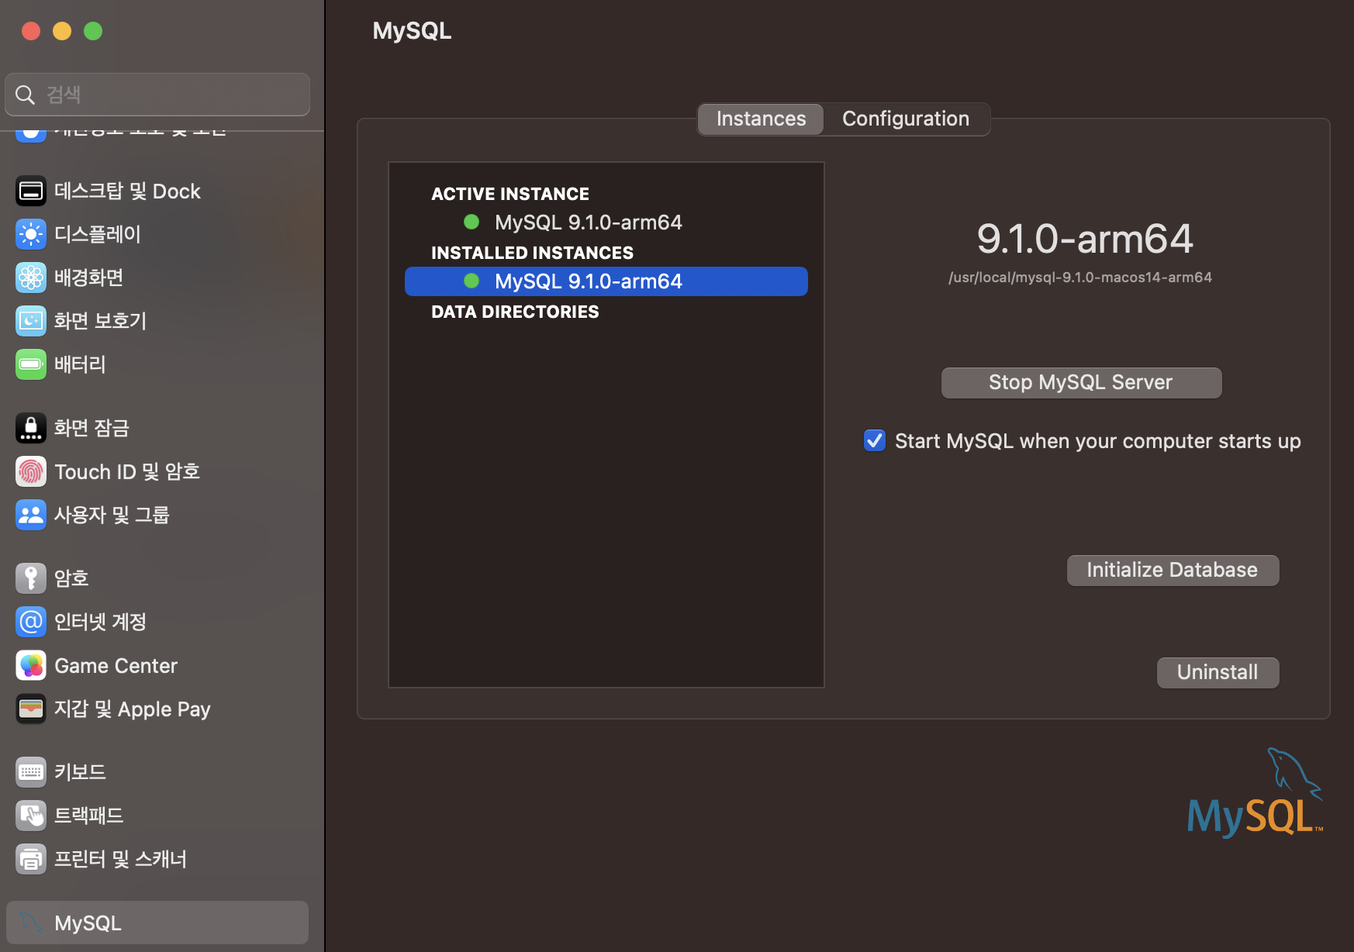
Task: Open Desktop & Dock settings icon
Action: tap(31, 191)
